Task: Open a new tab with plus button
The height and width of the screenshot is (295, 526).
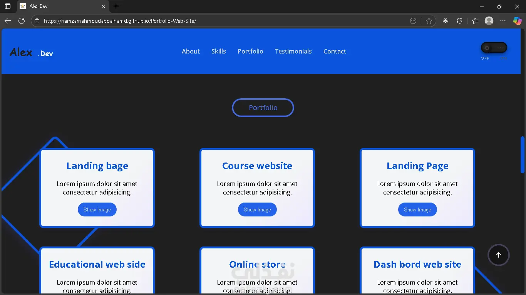Action: click(116, 6)
